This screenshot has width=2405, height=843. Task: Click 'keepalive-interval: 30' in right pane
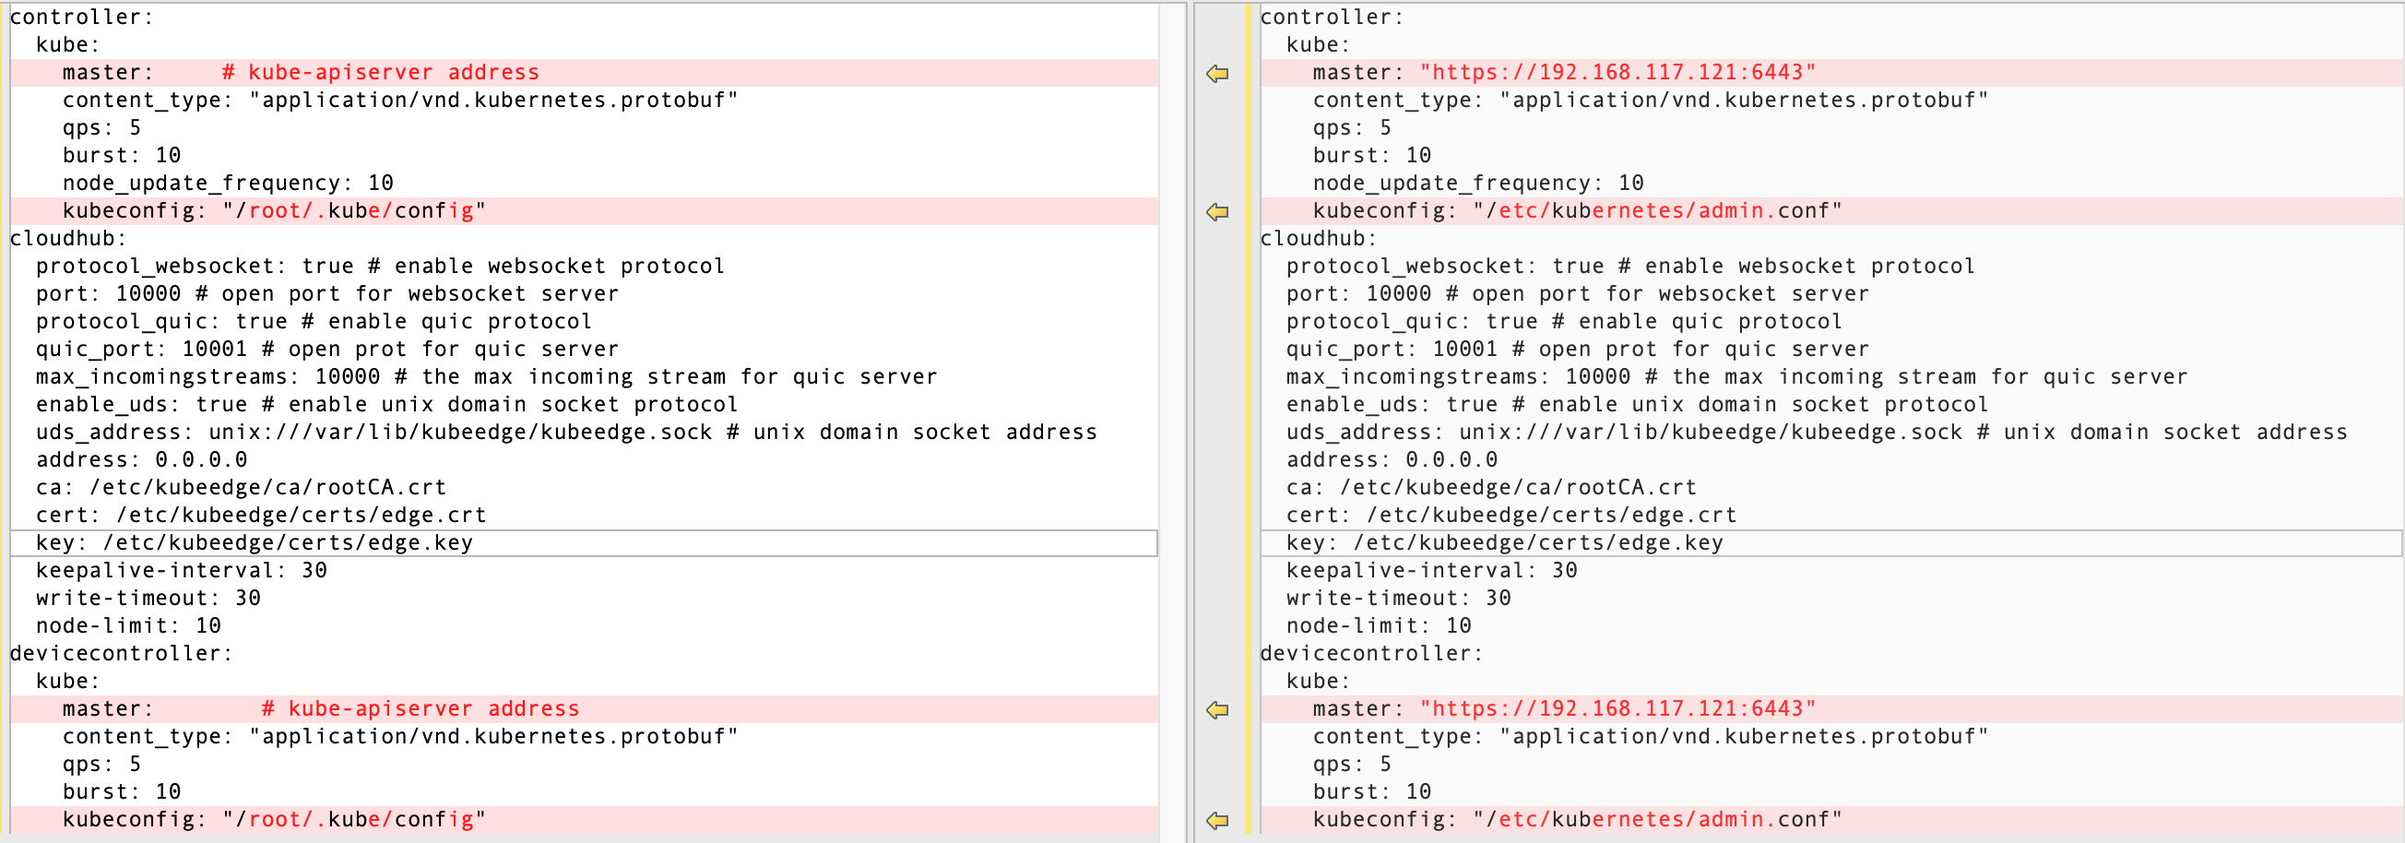click(1431, 570)
